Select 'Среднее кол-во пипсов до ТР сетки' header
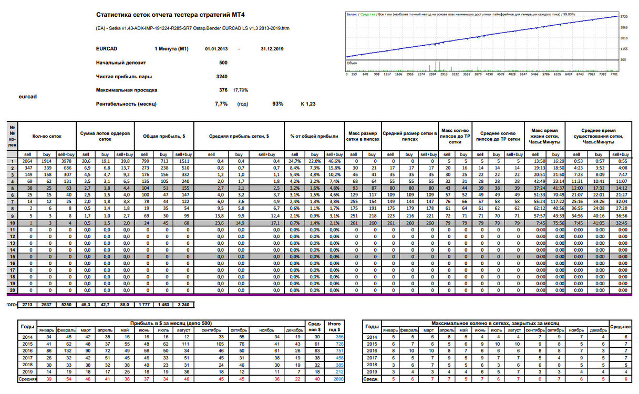The width and height of the screenshot is (639, 394). [497, 137]
